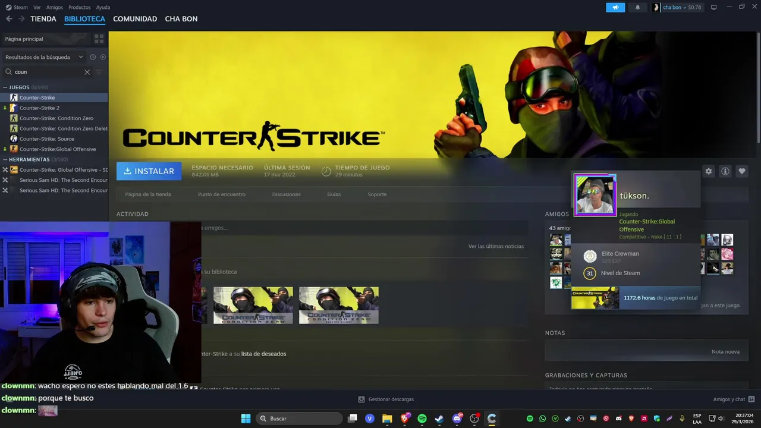761x428 pixels.
Task: Select Counter-Strike: Global Offensive - SDK tool
Action: pos(54,169)
